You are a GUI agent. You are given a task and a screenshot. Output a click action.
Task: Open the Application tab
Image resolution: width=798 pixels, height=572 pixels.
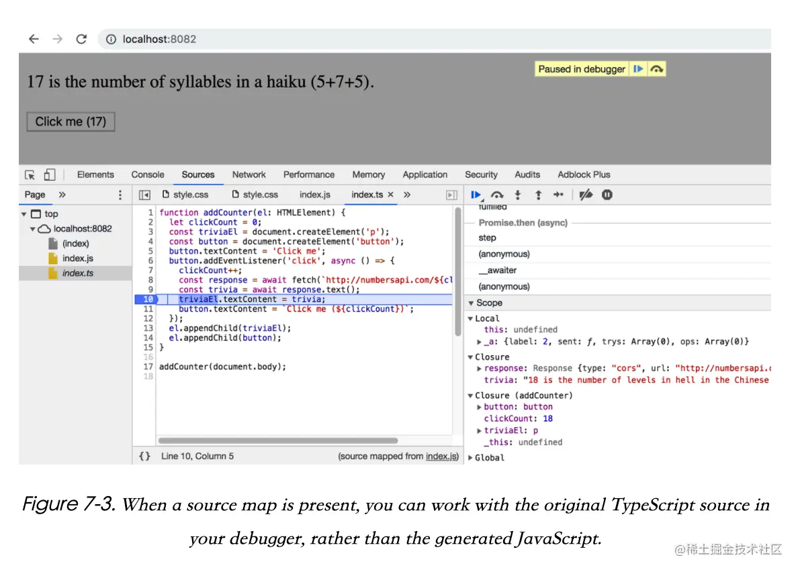tap(425, 175)
